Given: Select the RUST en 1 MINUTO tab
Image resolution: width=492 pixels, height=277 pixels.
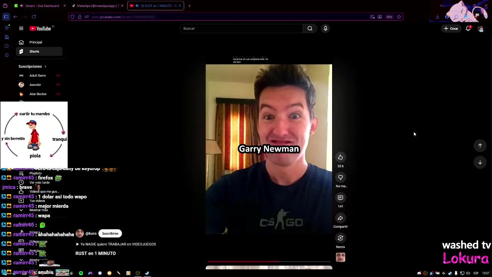Looking at the screenshot, I should pyautogui.click(x=156, y=6).
